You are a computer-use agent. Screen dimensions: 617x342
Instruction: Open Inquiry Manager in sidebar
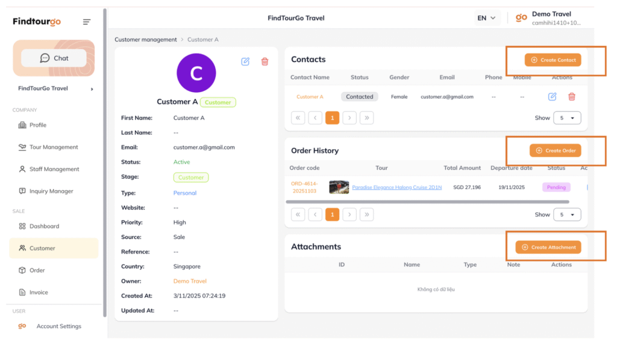(51, 191)
